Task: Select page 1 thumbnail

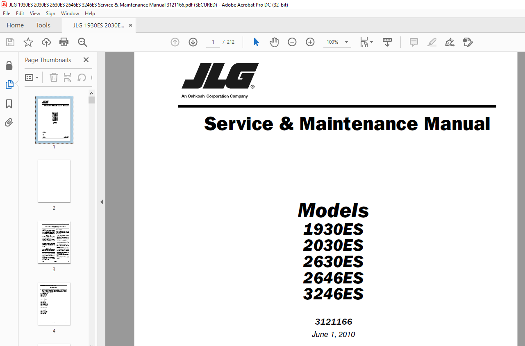Action: pyautogui.click(x=54, y=119)
